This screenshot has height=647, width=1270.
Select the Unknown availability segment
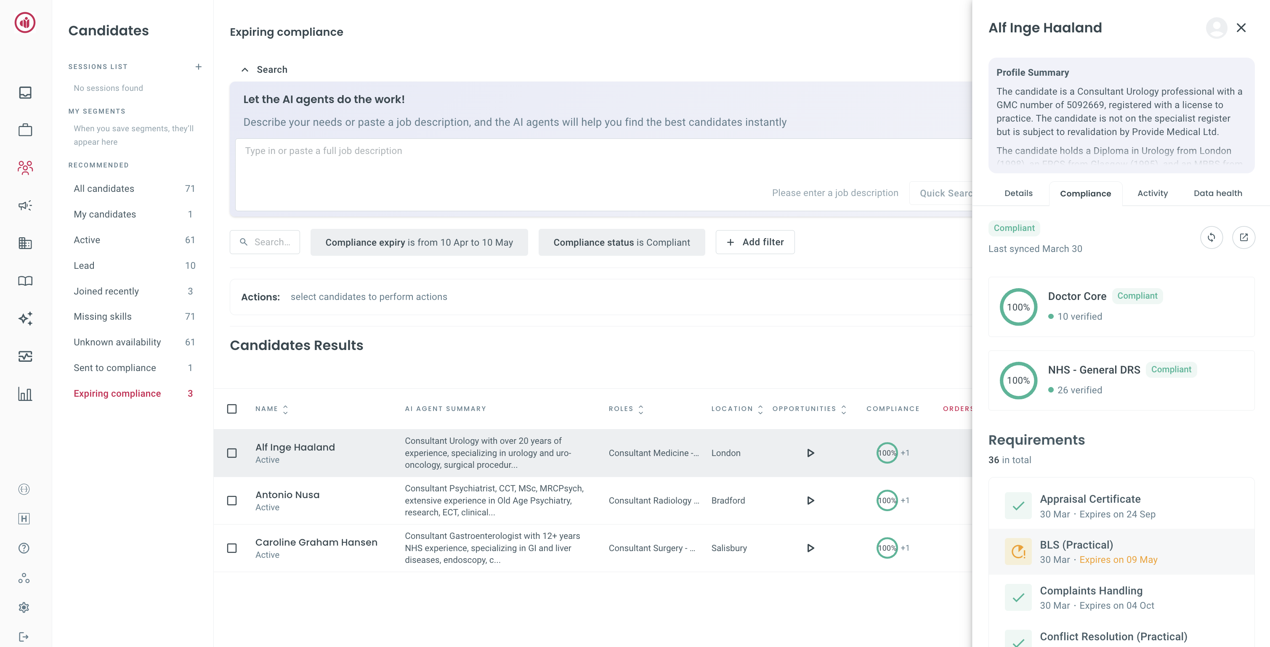click(x=134, y=342)
